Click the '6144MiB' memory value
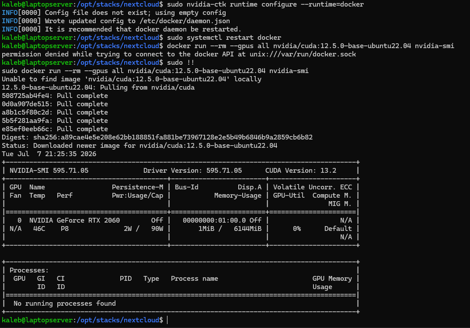The image size is (470, 328). tap(247, 229)
